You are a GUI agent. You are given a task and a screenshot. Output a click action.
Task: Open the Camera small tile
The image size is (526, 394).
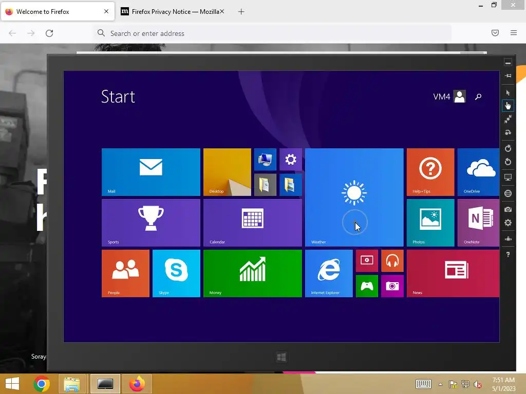tap(392, 286)
